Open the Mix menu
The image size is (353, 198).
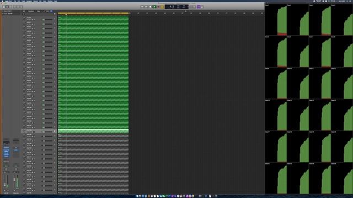pyautogui.click(x=40, y=1)
